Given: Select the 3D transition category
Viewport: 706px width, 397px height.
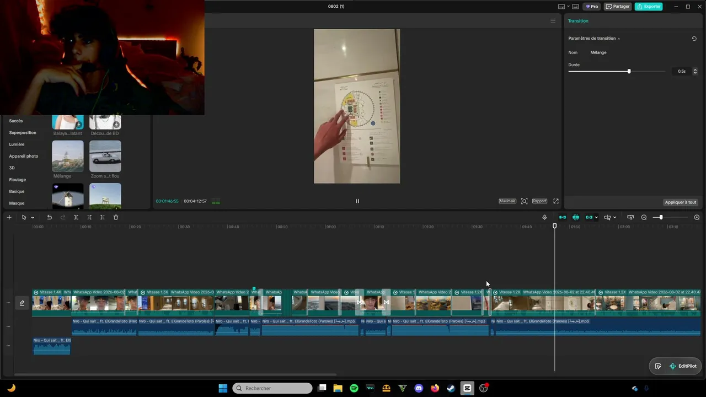Looking at the screenshot, I should click(12, 168).
